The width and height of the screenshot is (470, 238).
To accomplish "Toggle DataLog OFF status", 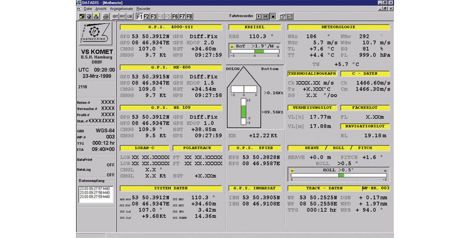I will (111, 175).
